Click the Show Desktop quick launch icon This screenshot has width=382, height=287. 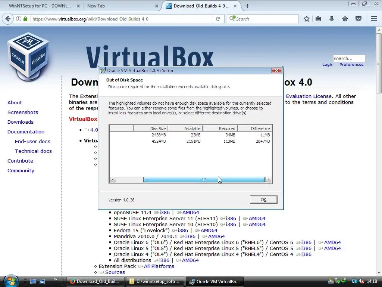tap(33, 281)
